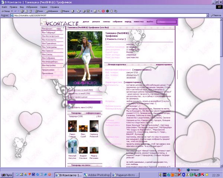The image size is (223, 178).
Task: Expand the address bar URL dropdown
Action: point(207,15)
